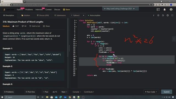This screenshot has width=176, height=99.
Task: Open the Problems nav item
Action: click(29, 10)
